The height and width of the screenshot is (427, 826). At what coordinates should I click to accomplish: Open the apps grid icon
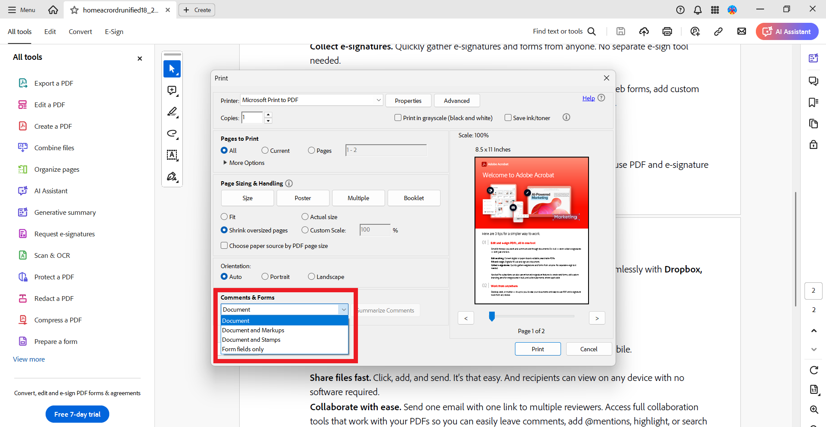(x=715, y=10)
